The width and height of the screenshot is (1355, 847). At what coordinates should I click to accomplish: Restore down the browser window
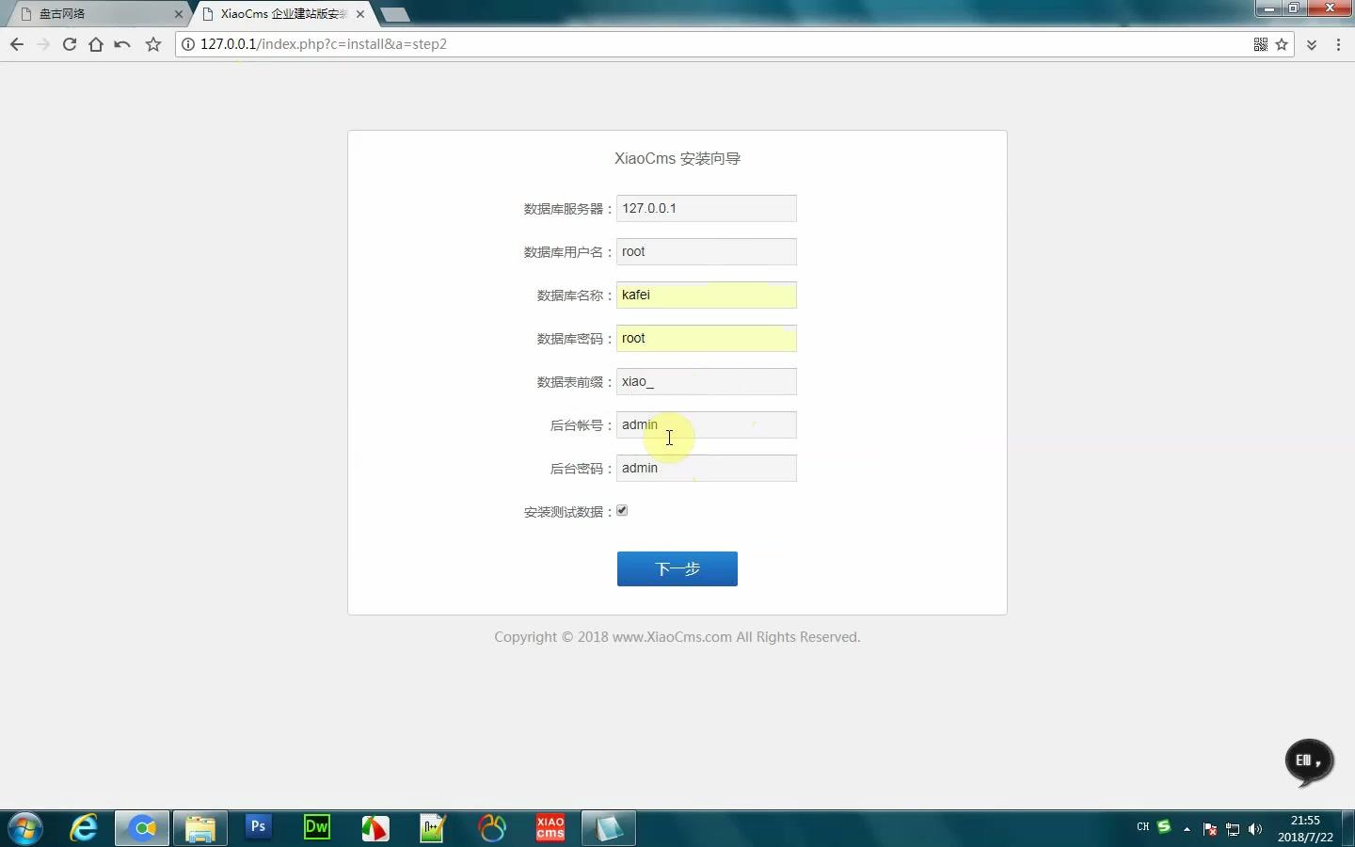point(1294,8)
